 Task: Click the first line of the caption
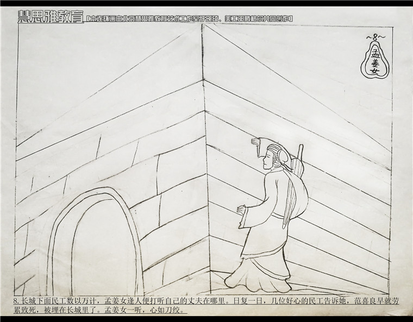click(205, 300)
